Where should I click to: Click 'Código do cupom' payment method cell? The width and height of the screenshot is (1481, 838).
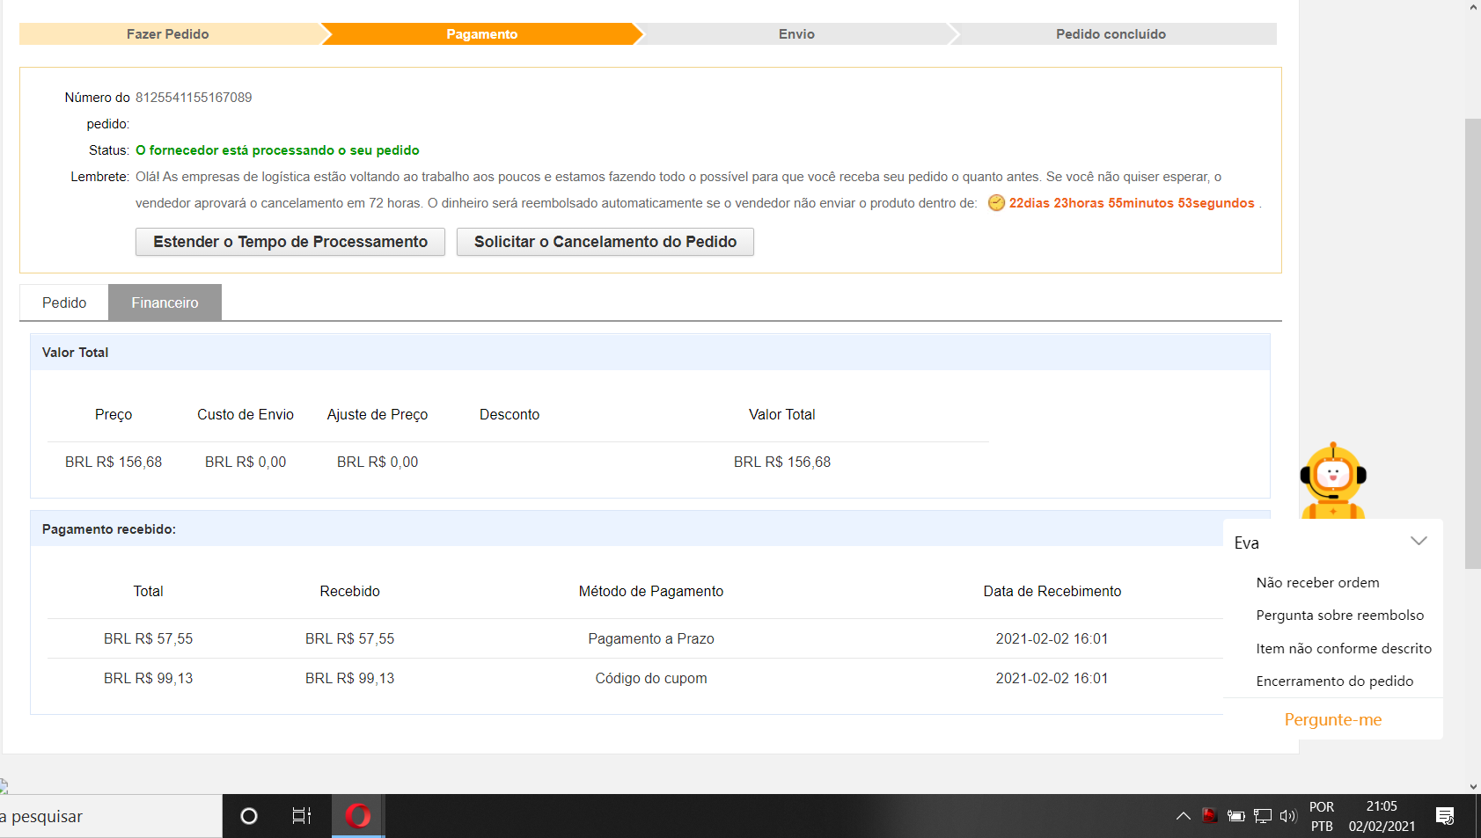coord(651,678)
